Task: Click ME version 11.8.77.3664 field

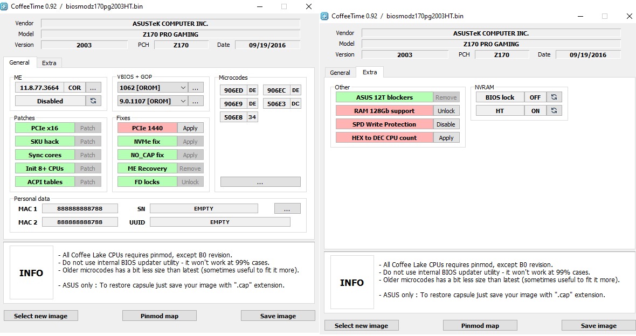Action: click(39, 88)
